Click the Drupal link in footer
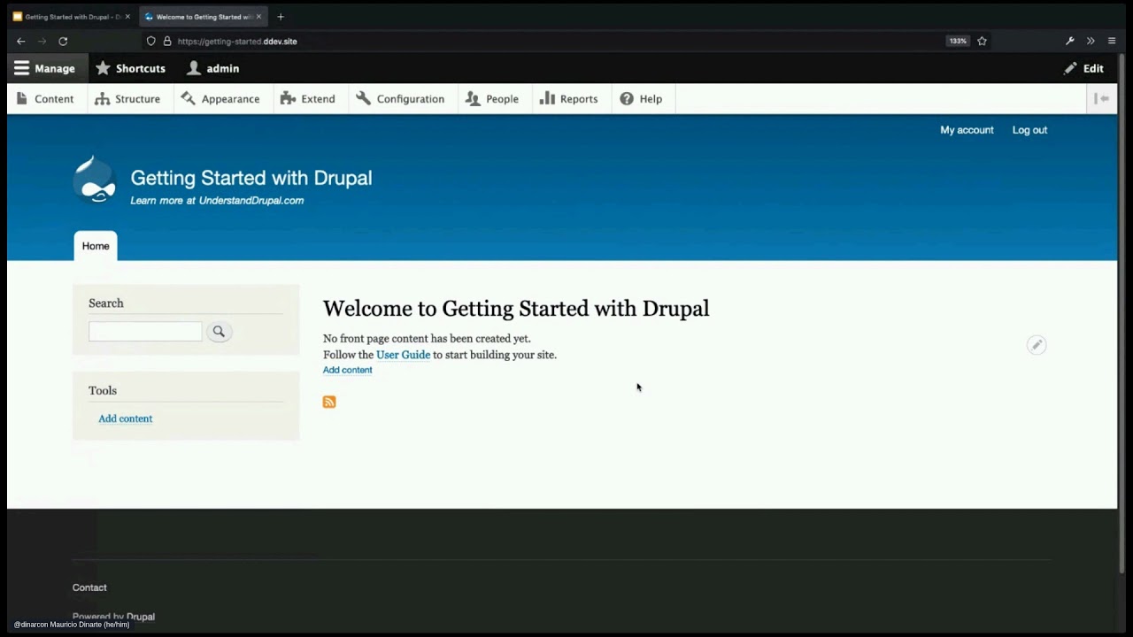 coord(141,617)
